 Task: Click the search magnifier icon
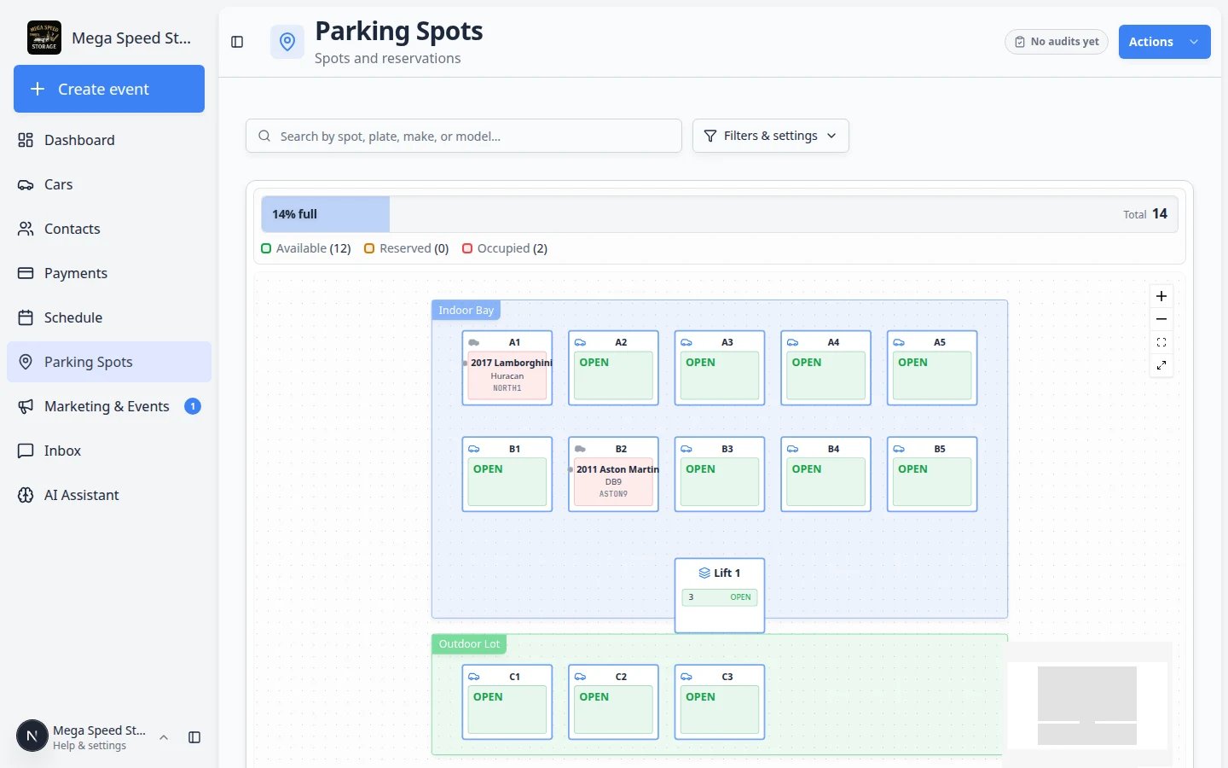(x=264, y=136)
